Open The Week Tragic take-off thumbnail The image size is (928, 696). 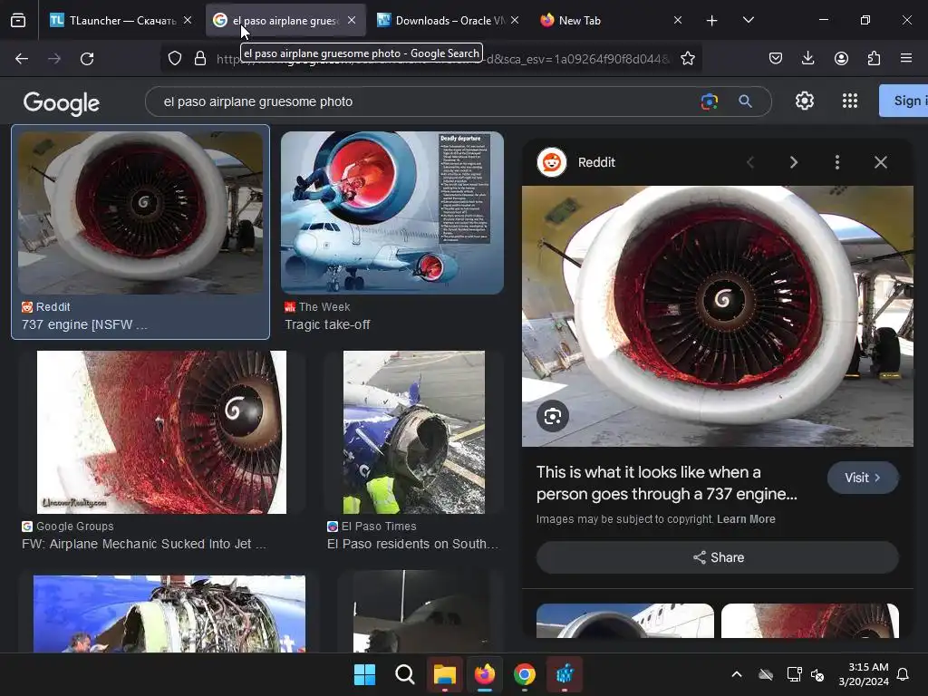(391, 213)
